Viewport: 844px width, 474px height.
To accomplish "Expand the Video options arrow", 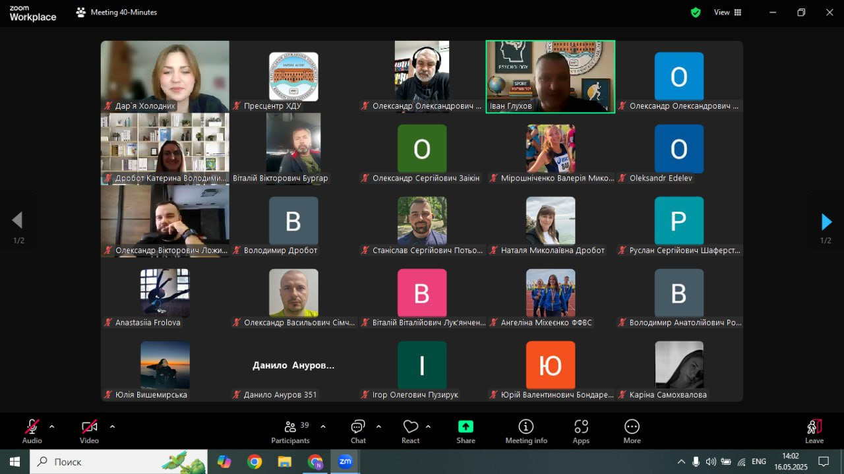I will tap(112, 427).
